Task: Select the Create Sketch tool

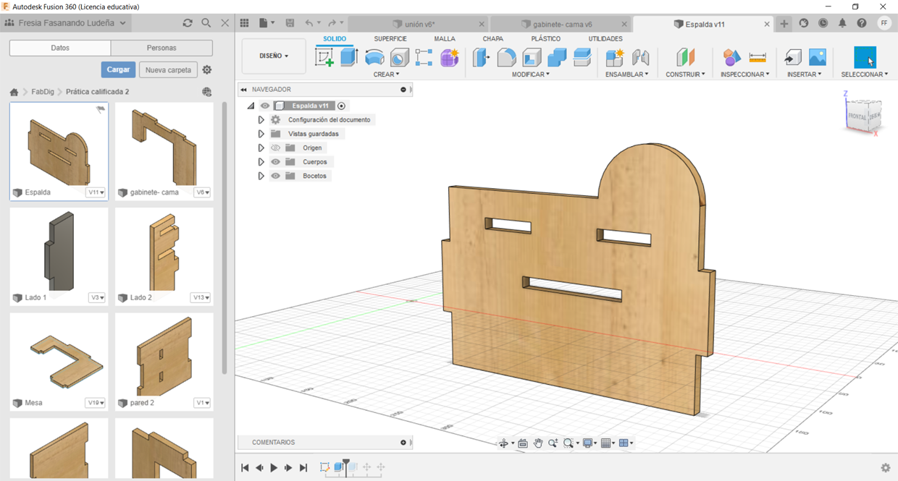Action: [324, 58]
